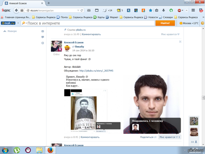Dismiss the post with the X icon

[180, 41]
